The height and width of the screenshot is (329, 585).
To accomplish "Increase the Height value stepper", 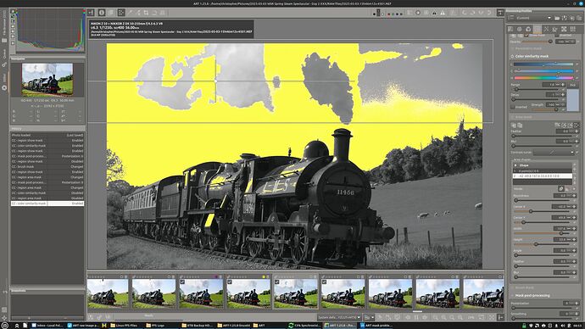I will tap(575, 239).
